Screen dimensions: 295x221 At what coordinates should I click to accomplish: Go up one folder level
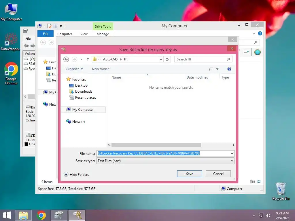coord(88,59)
